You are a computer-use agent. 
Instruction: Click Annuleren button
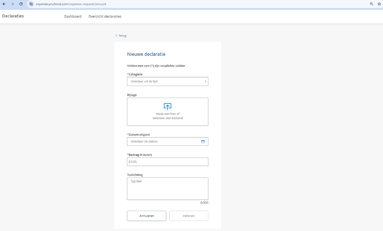146,216
